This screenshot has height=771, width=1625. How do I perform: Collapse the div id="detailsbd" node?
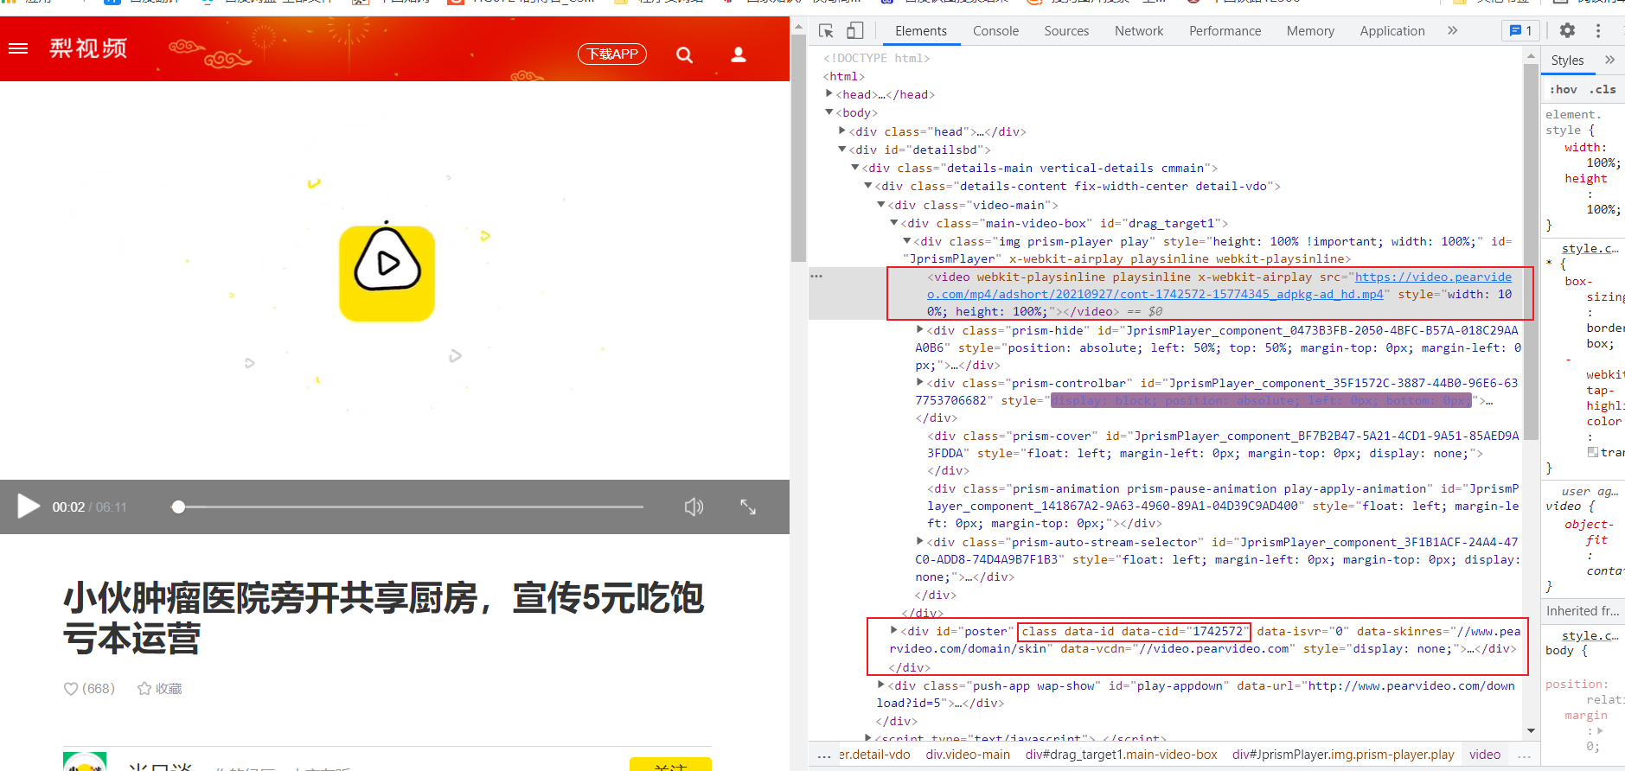point(842,150)
